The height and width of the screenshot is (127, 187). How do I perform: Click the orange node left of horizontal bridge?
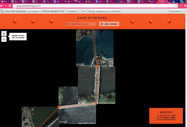59,107
